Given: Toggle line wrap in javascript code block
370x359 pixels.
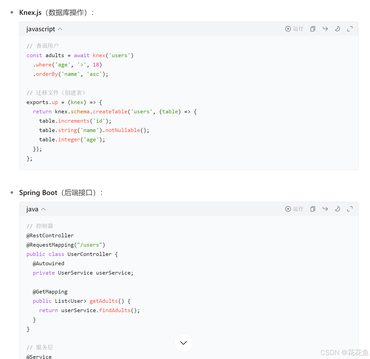Looking at the screenshot, I should pos(325,29).
